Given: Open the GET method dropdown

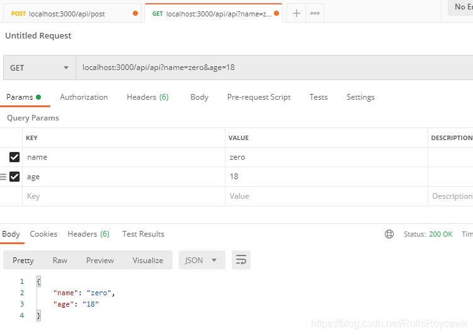Looking at the screenshot, I should (x=40, y=68).
